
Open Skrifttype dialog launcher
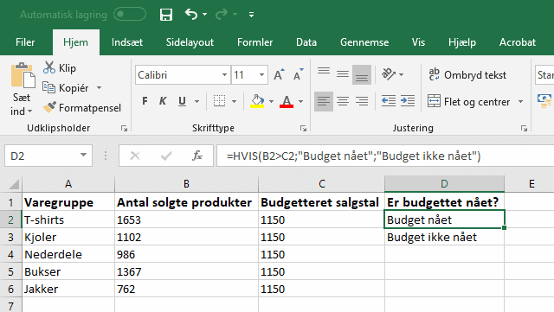tap(303, 129)
